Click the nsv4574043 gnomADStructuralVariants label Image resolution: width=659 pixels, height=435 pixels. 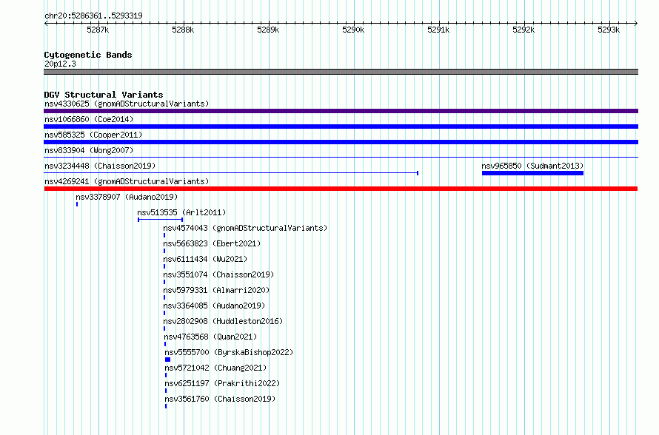pos(245,228)
